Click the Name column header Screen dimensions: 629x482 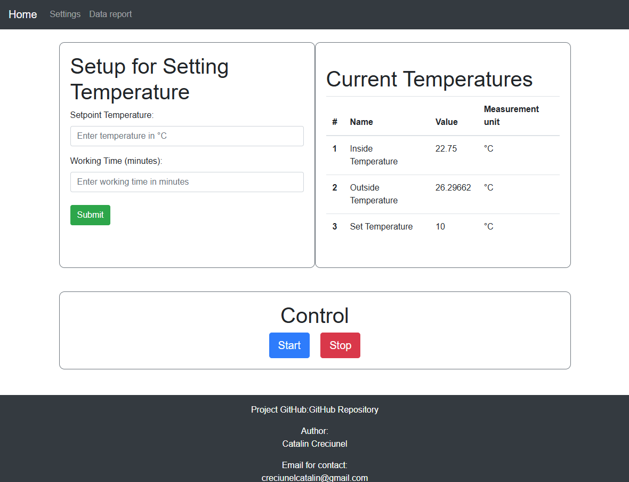click(361, 122)
